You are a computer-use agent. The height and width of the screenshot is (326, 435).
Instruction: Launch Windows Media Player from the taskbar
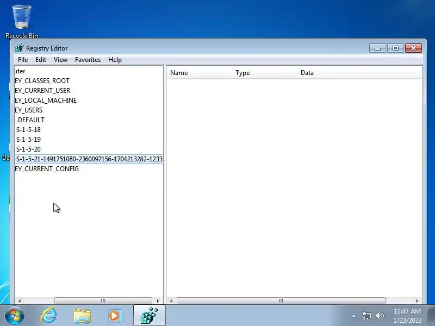[x=114, y=316]
